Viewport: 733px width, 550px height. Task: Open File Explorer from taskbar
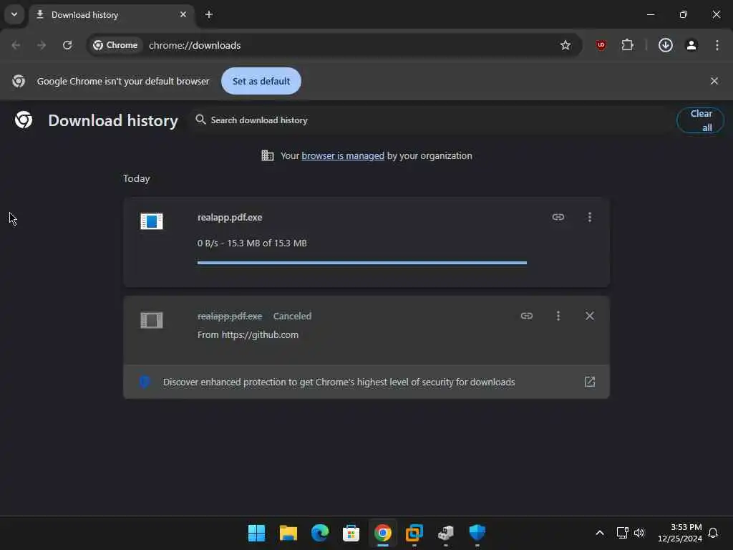point(288,533)
